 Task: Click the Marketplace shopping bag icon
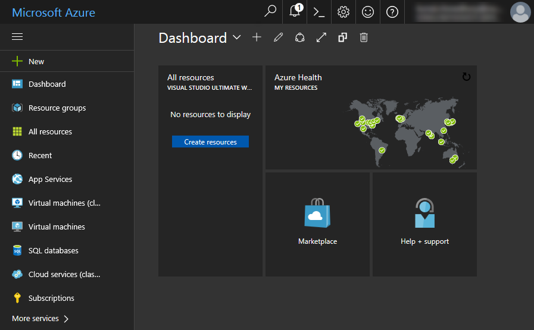point(317,213)
